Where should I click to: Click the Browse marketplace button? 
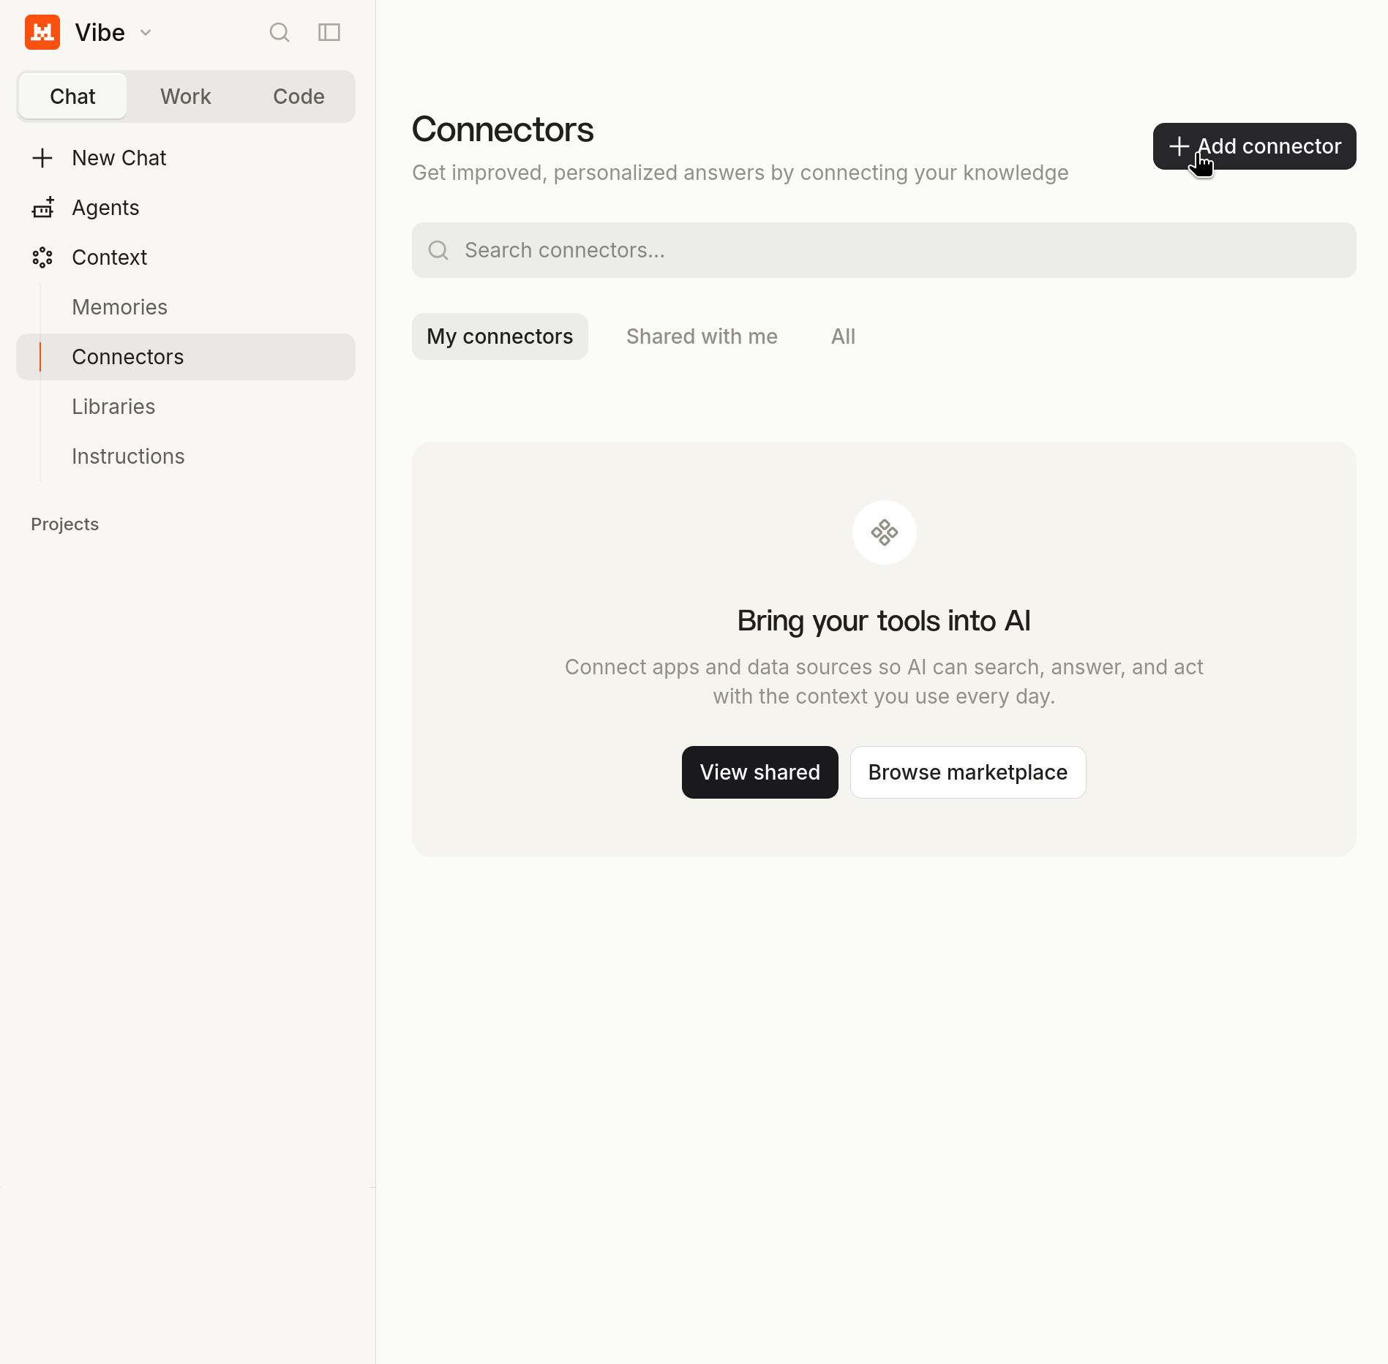tap(968, 772)
